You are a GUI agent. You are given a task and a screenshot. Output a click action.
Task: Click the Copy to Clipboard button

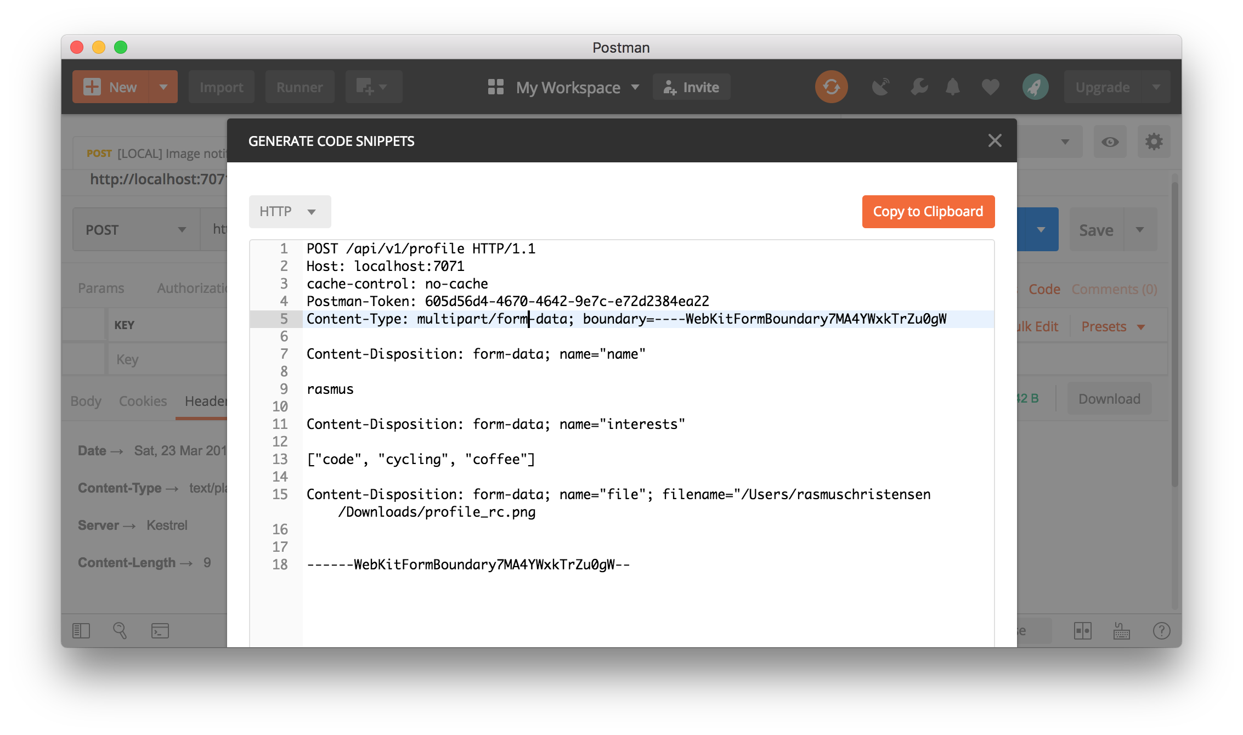(928, 212)
